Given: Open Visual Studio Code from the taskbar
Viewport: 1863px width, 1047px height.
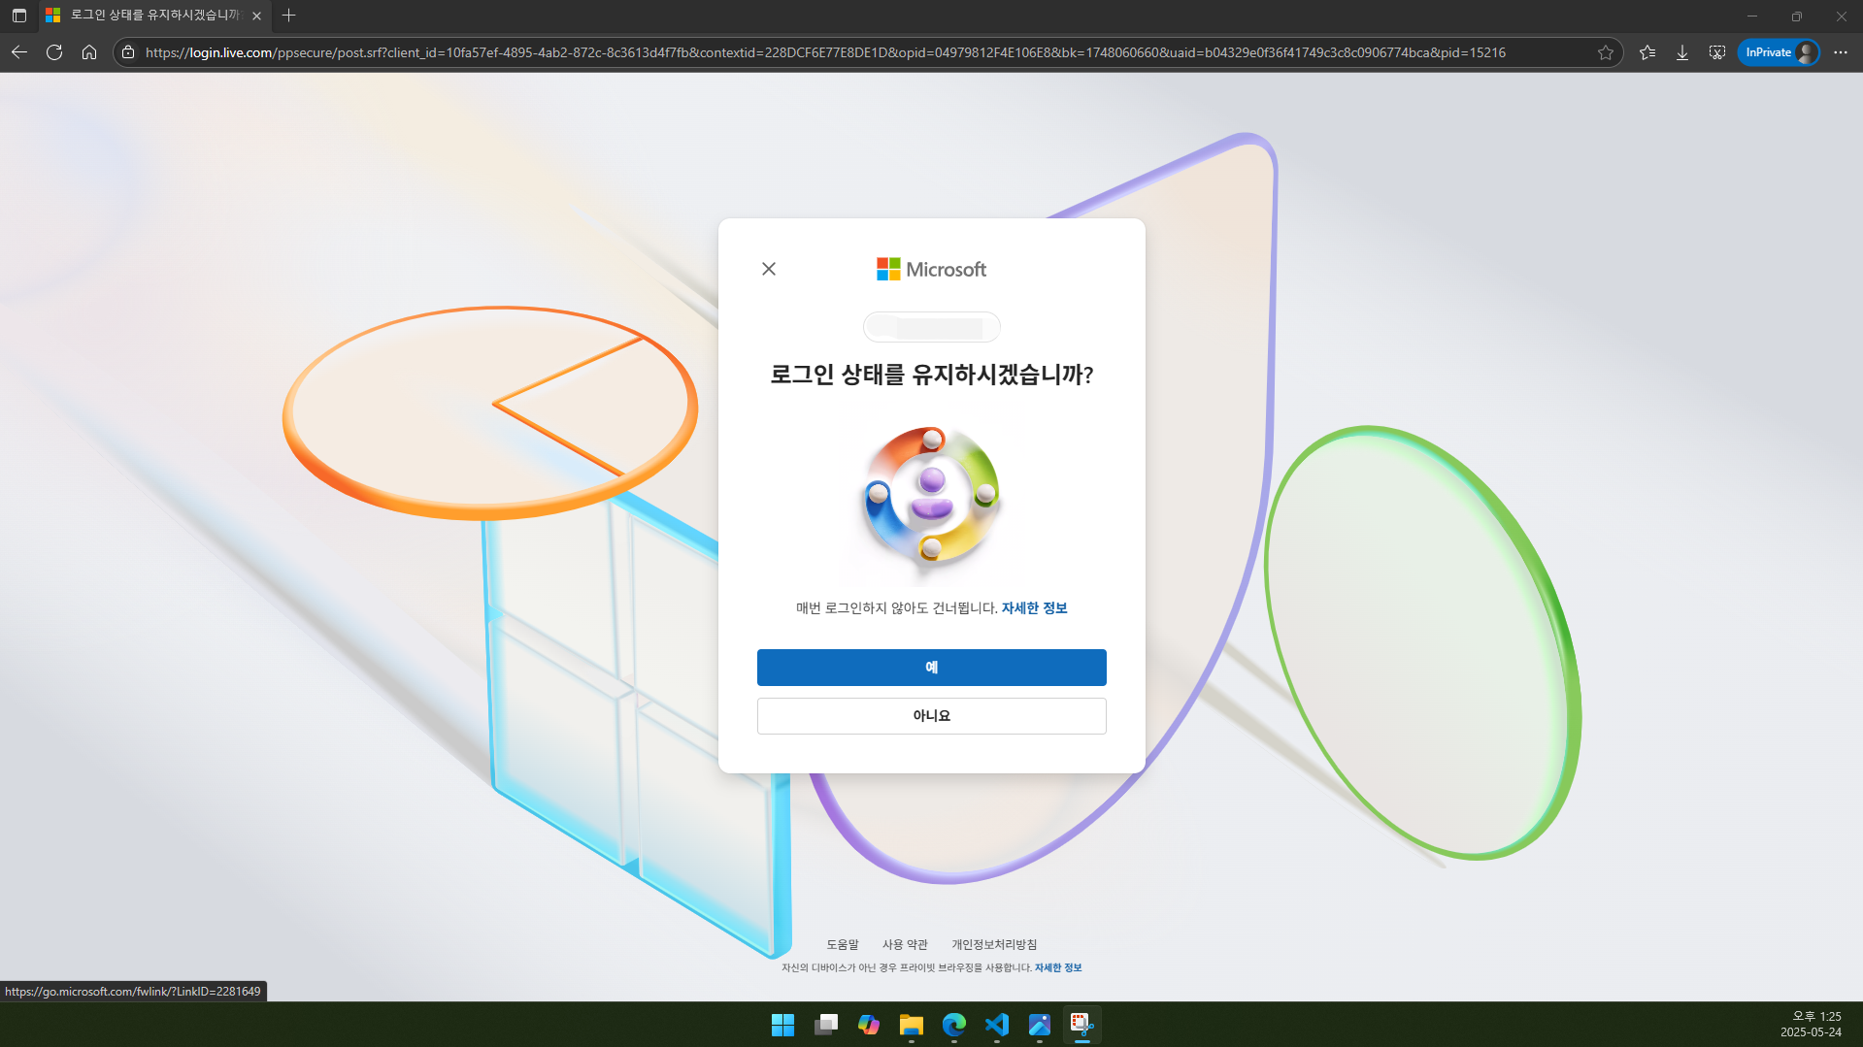Looking at the screenshot, I should pyautogui.click(x=997, y=1025).
